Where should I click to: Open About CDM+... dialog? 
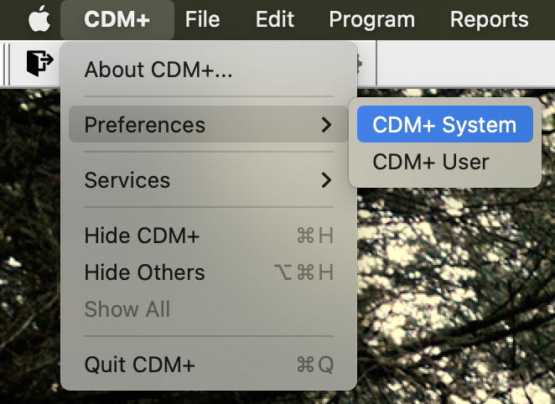coord(158,70)
